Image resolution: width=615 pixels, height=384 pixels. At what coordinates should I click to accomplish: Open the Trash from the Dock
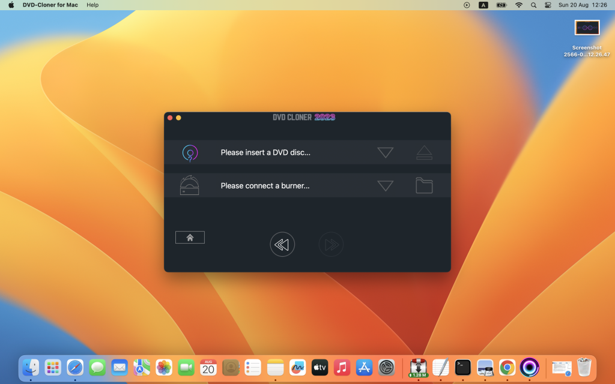coord(584,368)
